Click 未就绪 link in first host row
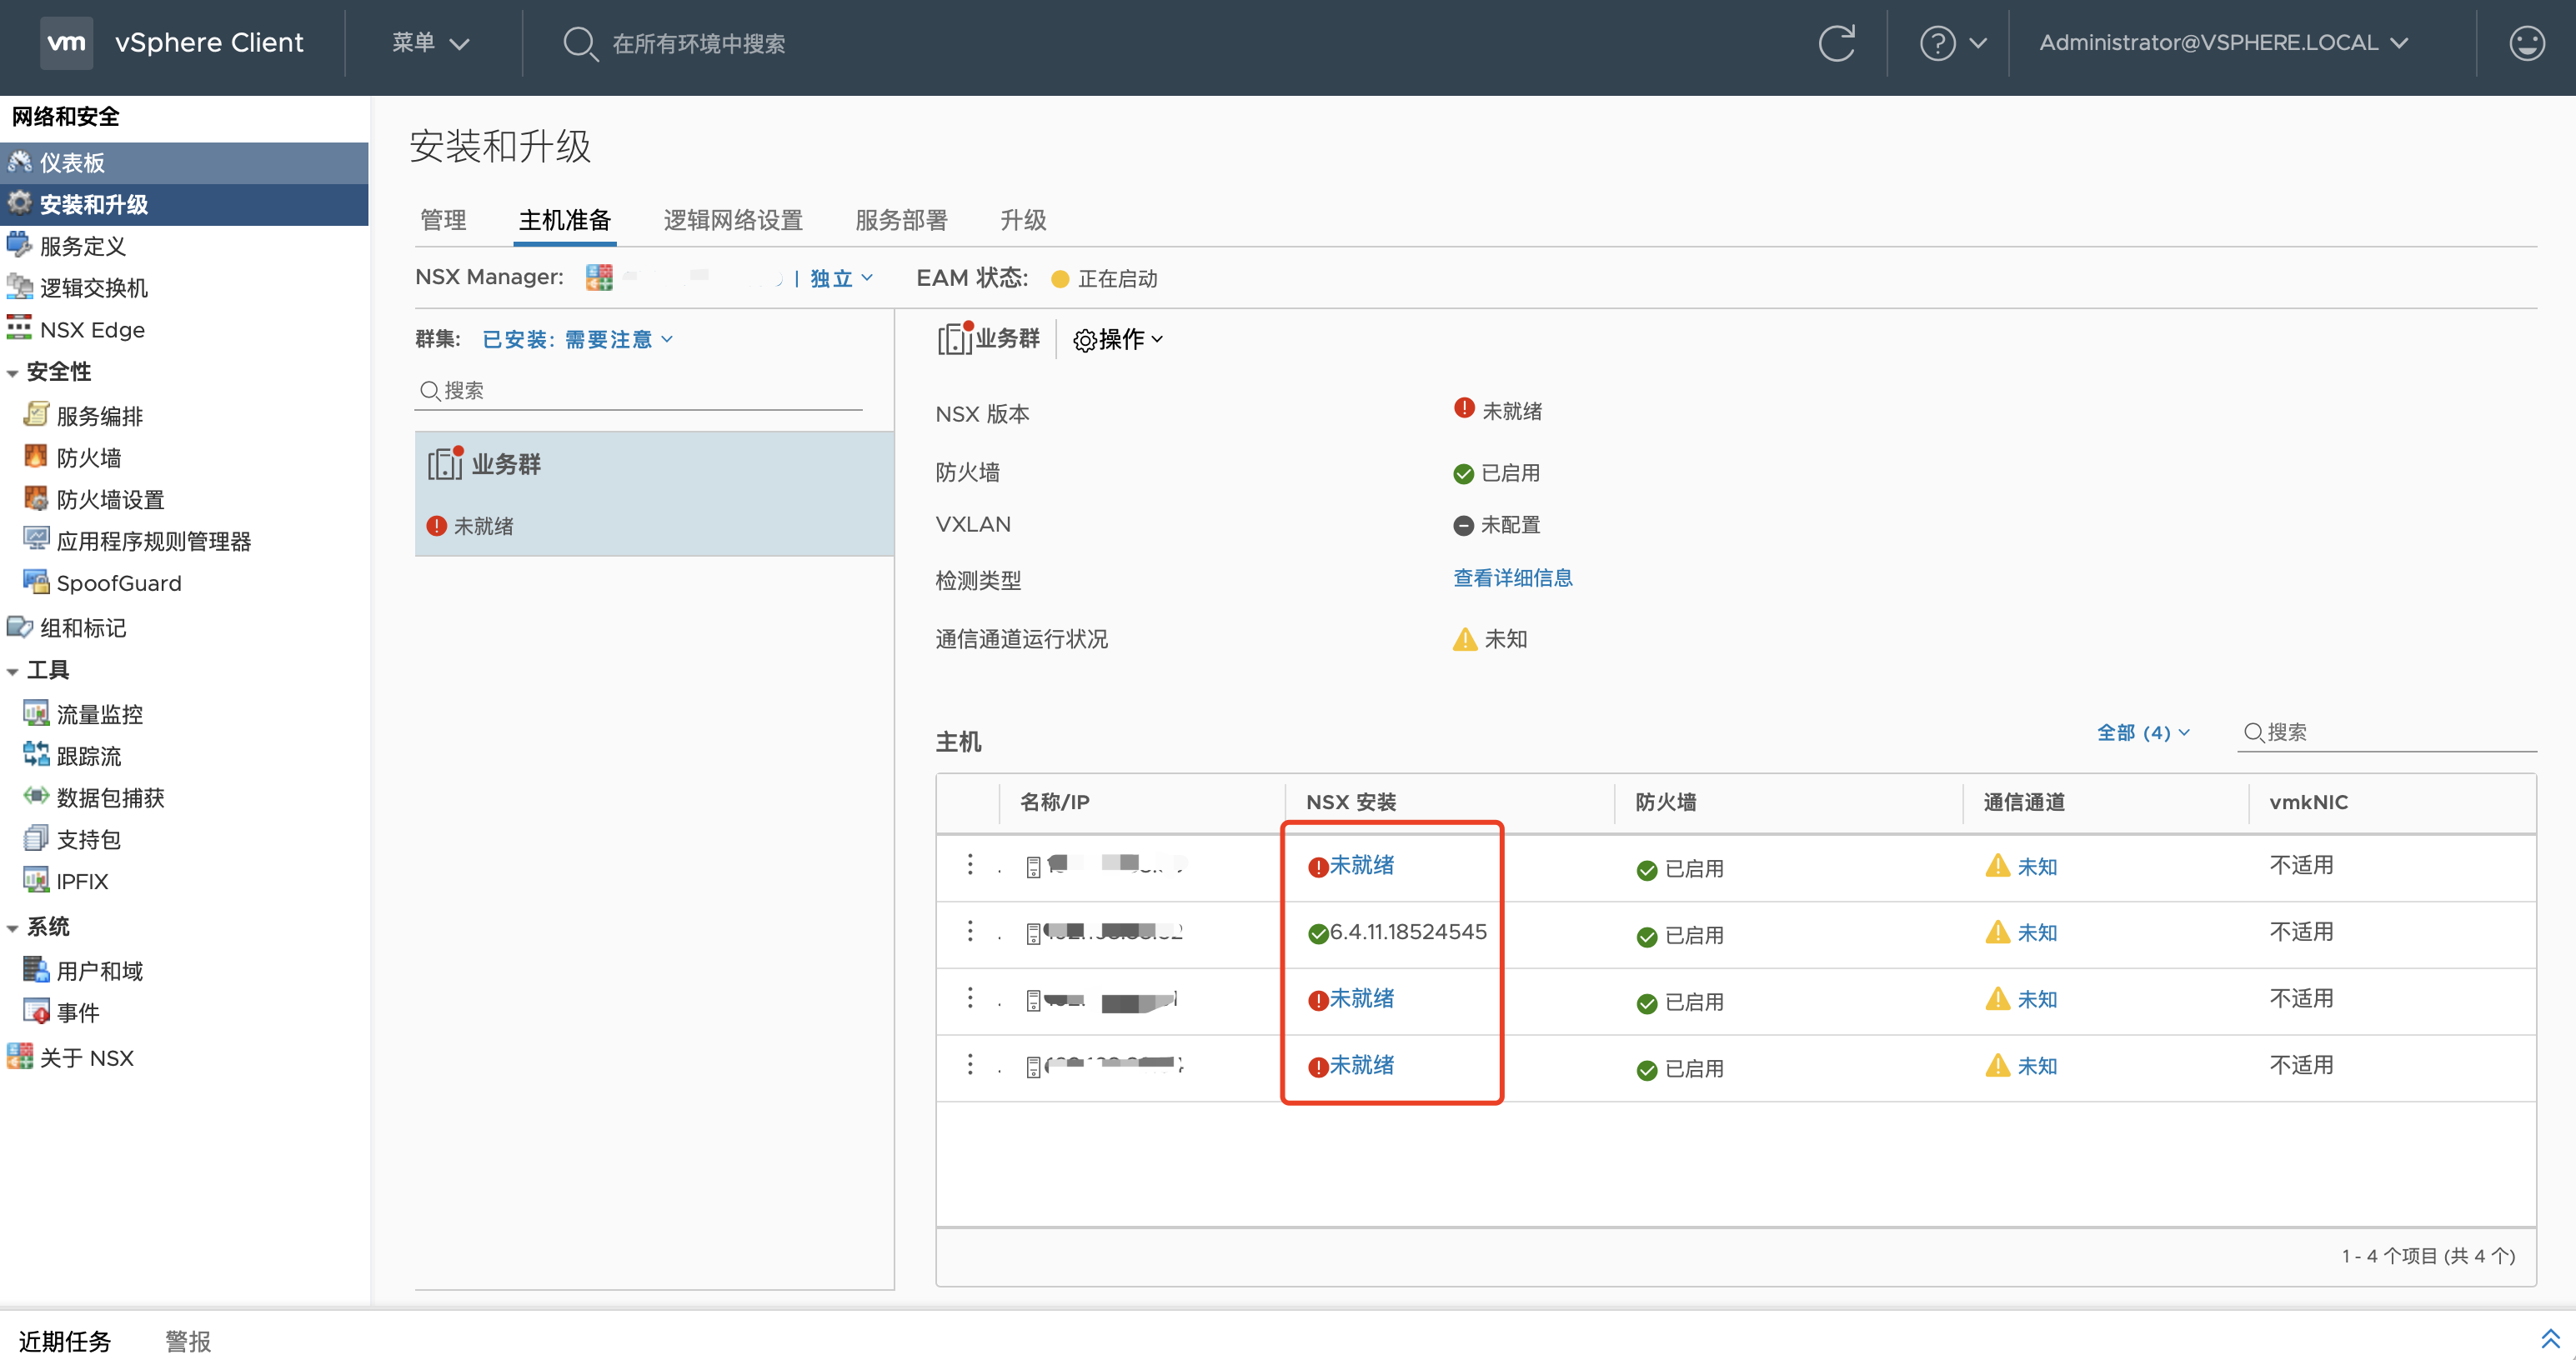The height and width of the screenshot is (1360, 2576). pos(1361,865)
